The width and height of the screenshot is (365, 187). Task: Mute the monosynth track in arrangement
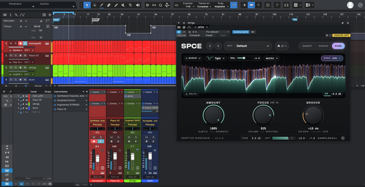click(11, 44)
